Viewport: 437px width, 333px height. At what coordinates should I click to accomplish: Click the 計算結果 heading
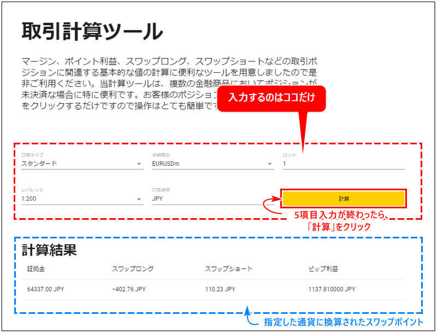pos(49,250)
